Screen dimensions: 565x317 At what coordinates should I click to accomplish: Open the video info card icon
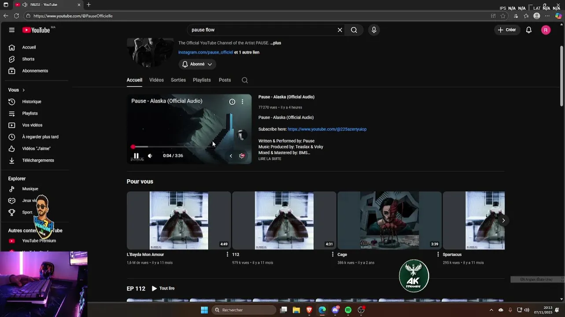[x=232, y=102]
